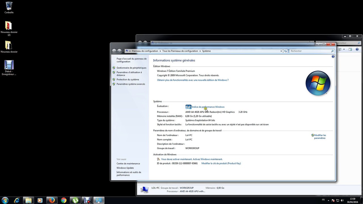Screen dimensions: 363x204
Task: Open view options dropdown in background Explorer window
Action: pos(344,49)
